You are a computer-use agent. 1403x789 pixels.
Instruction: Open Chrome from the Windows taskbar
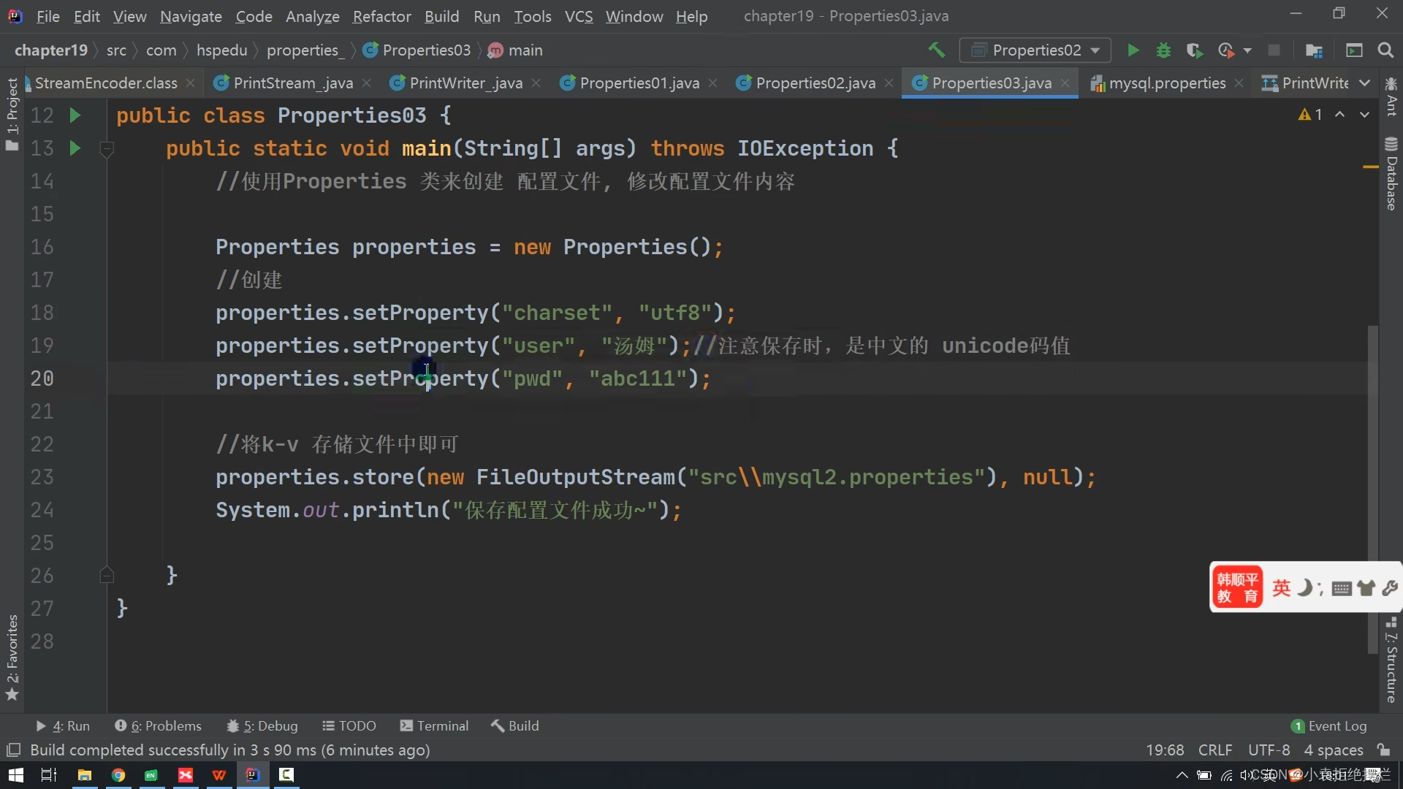point(118,775)
